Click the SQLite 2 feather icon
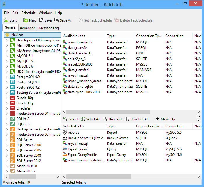The width and height of the screenshot is (204, 187). 13,119
